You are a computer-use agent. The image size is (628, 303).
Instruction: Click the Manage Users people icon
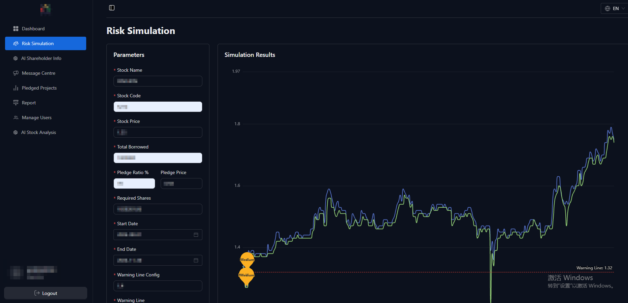pyautogui.click(x=16, y=117)
